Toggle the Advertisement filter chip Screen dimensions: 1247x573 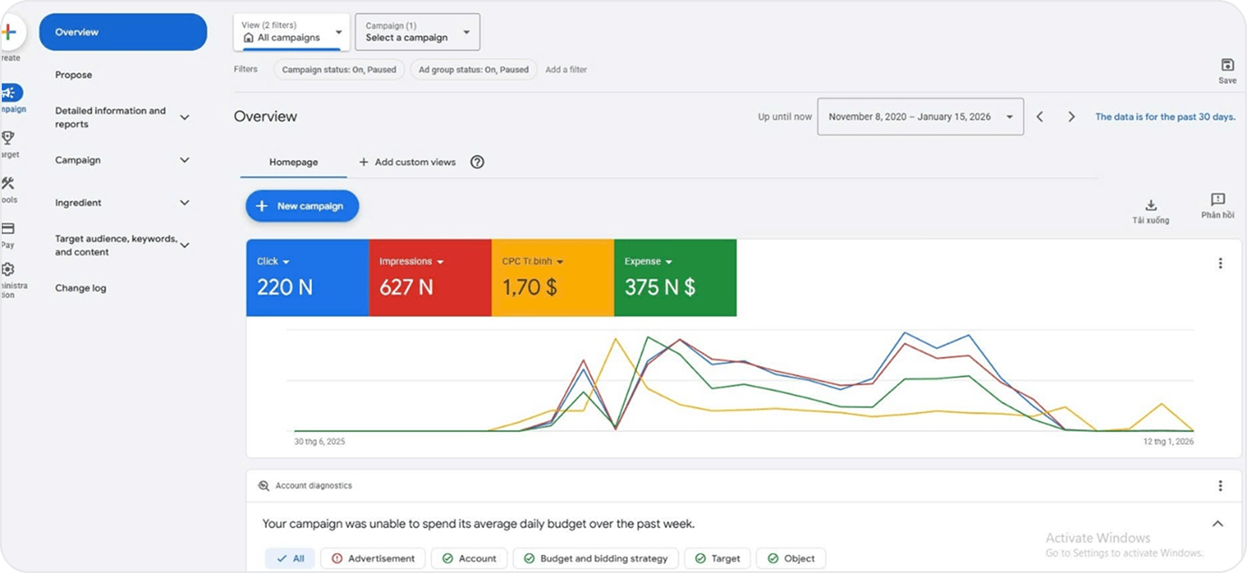[x=372, y=559]
